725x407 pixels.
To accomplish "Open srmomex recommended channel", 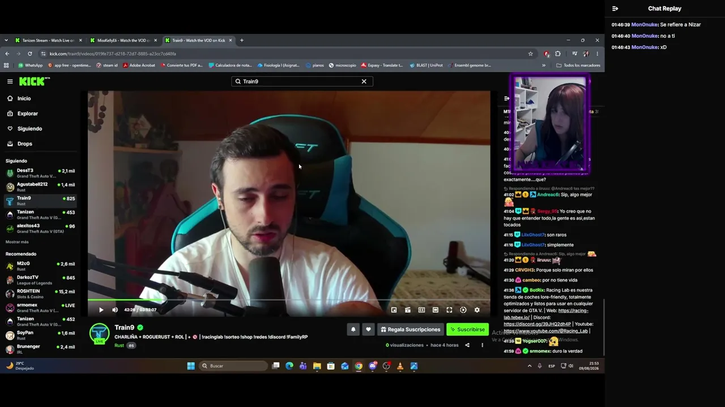I will click(40, 308).
